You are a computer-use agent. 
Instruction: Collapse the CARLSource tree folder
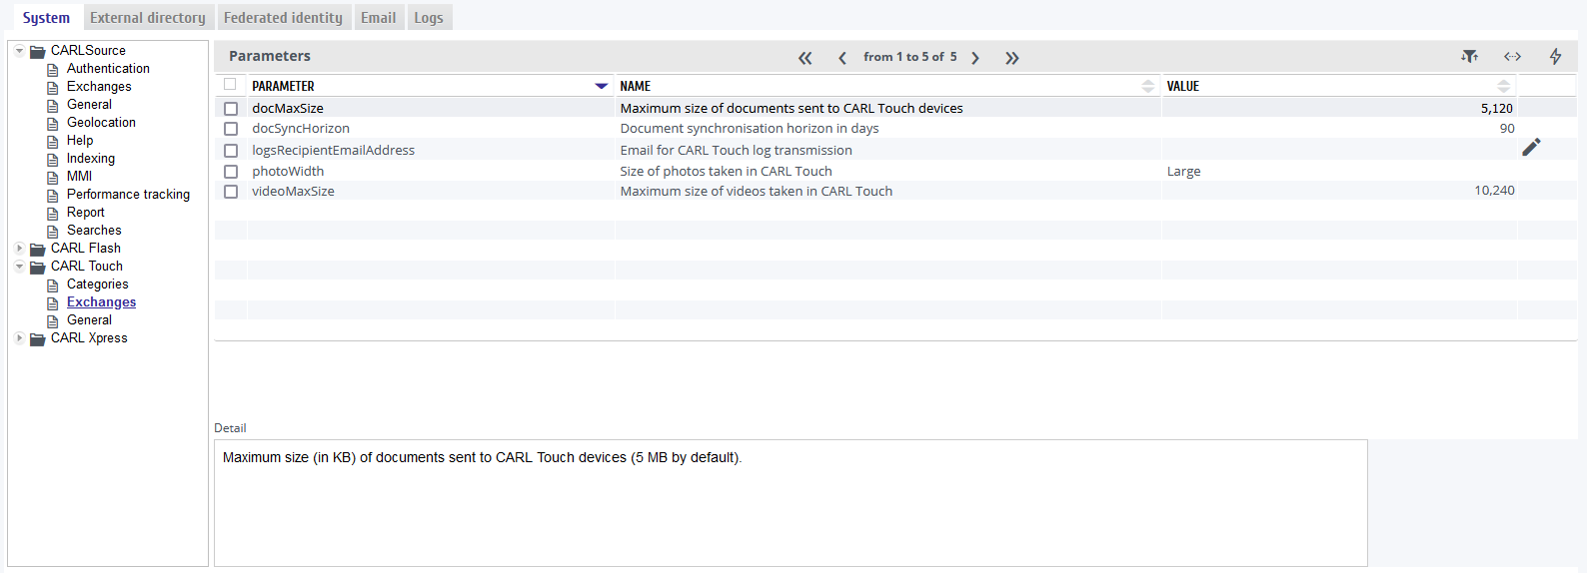[19, 50]
